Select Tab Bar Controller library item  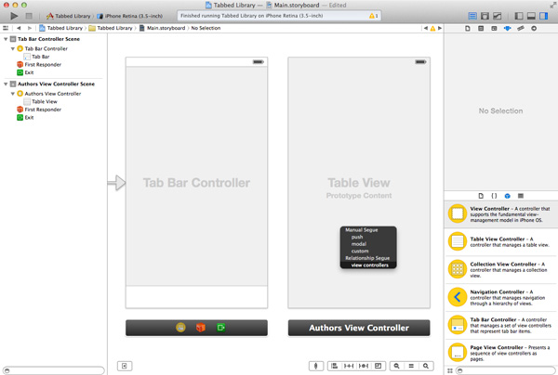click(x=501, y=325)
